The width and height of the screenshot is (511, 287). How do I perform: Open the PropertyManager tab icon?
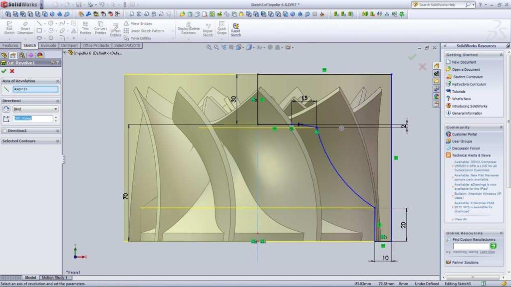pyautogui.click(x=13, y=55)
